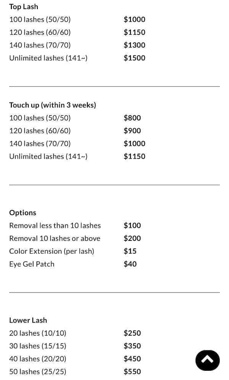The height and width of the screenshot is (380, 229).
Task: Select the Lower Lash heading
Action: [x=28, y=320]
